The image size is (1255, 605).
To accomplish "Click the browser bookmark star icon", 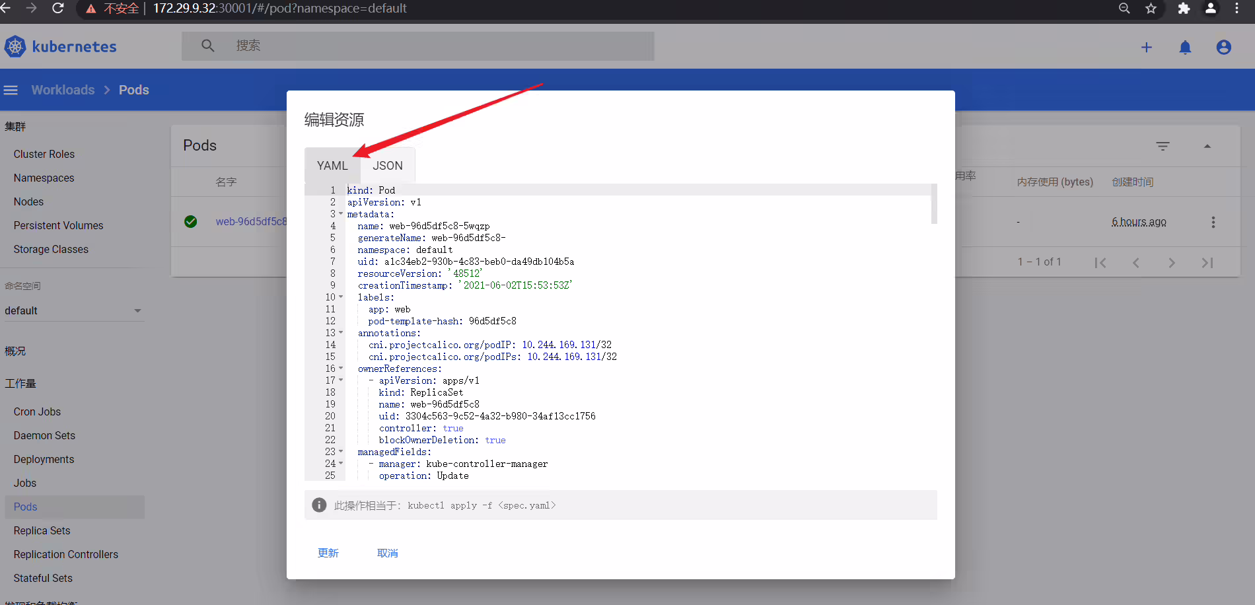I will tap(1151, 9).
